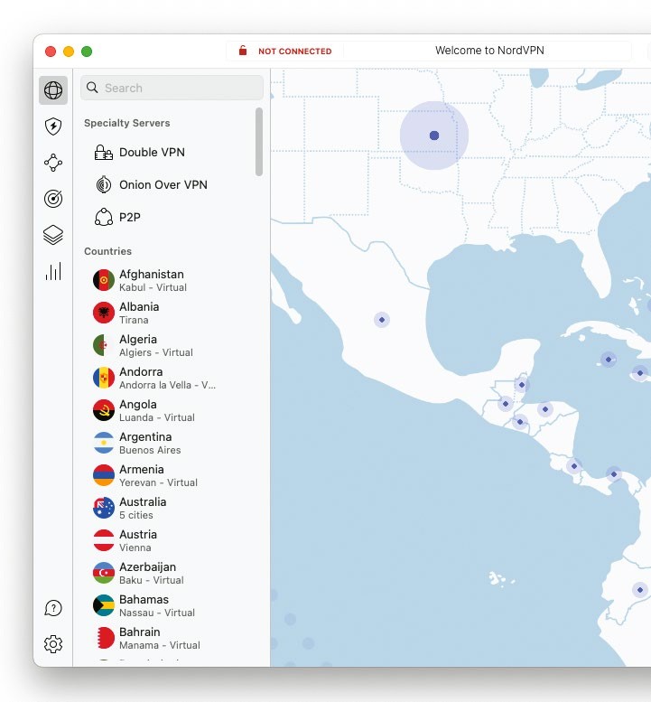The image size is (651, 702).
Task: Open the settings gear icon
Action: pyautogui.click(x=53, y=644)
